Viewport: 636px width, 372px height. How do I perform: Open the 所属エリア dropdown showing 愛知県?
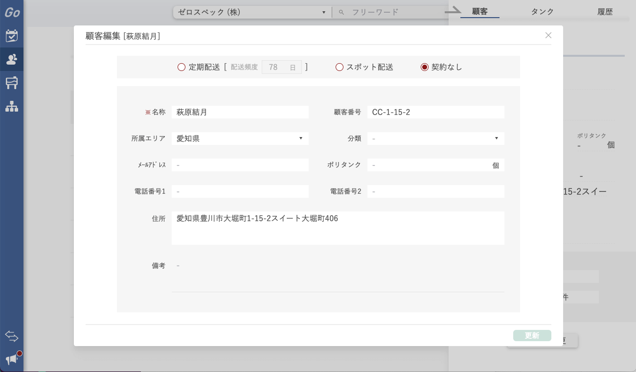click(x=240, y=139)
